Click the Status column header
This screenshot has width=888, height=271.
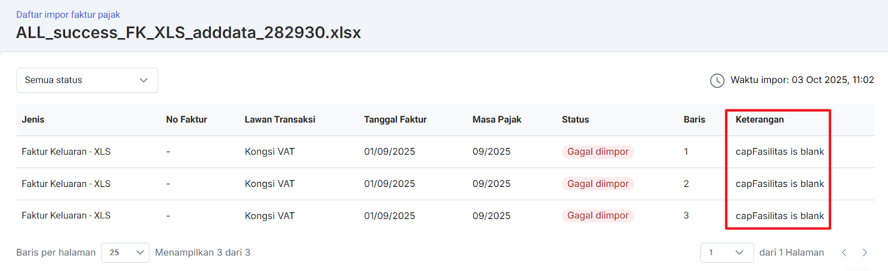pos(575,119)
